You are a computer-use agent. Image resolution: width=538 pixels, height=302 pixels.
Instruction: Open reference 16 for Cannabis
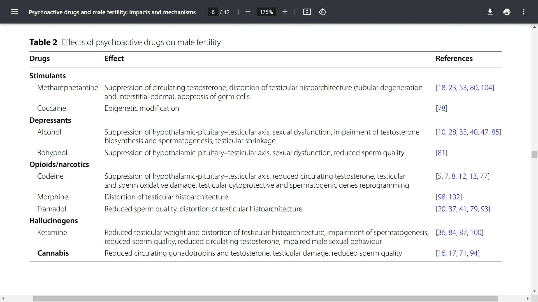(x=442, y=253)
